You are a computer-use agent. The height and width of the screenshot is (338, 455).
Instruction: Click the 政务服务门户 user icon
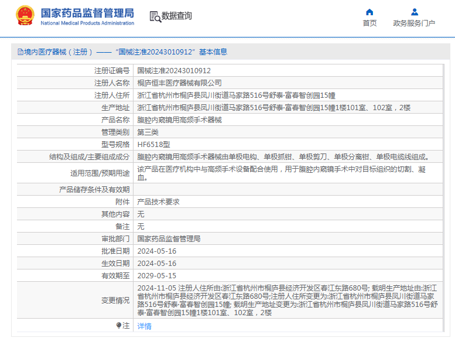pos(415,12)
